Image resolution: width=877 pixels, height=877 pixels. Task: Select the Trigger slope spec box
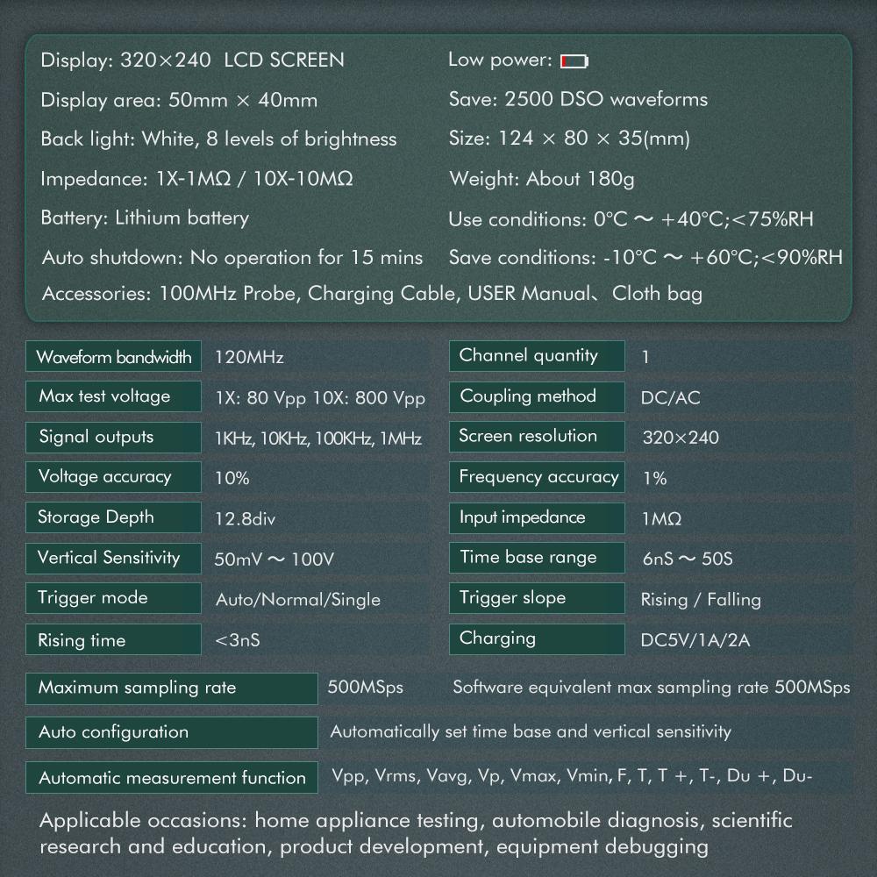coord(537,597)
